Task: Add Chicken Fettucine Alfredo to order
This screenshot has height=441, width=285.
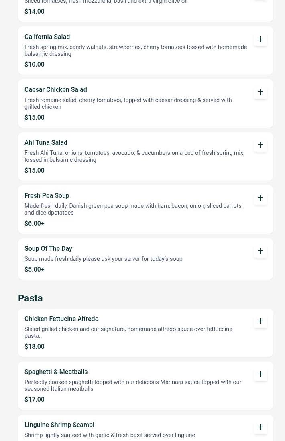Action: (261, 321)
